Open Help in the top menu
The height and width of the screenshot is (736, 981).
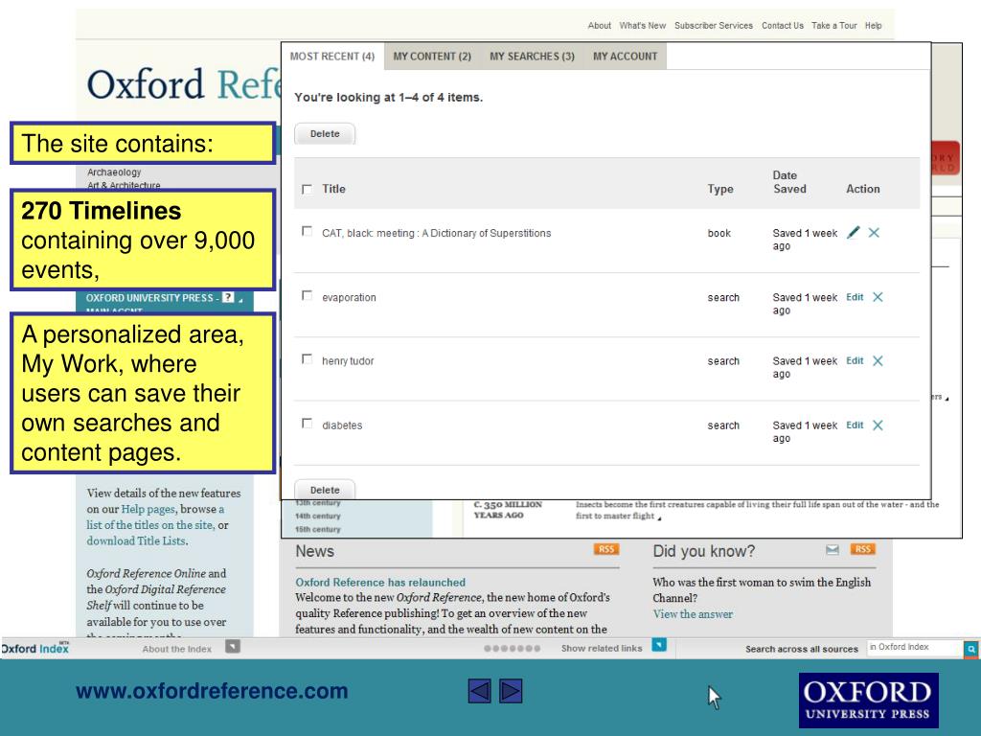[x=874, y=26]
